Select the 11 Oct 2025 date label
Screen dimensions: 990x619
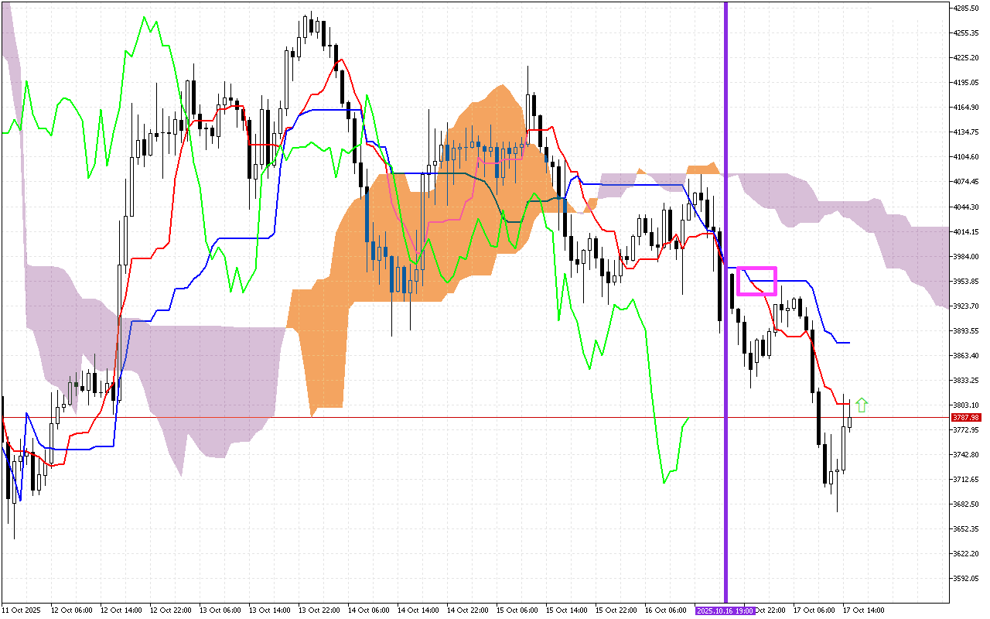23,610
